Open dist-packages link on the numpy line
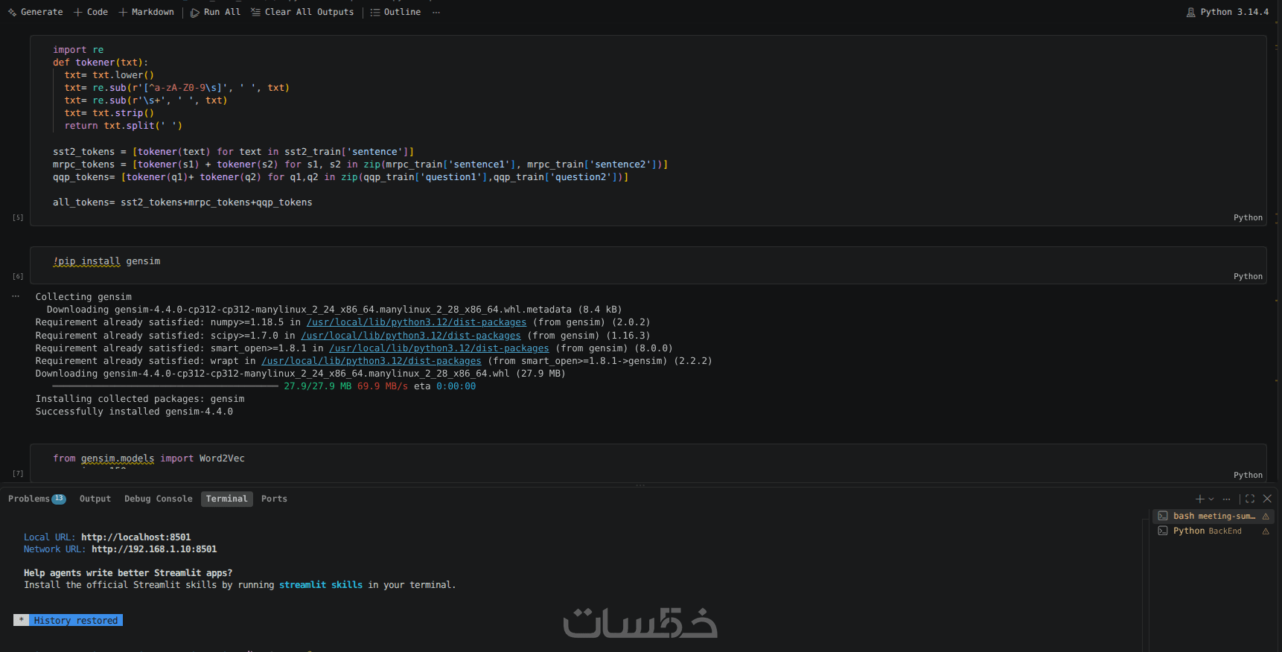 click(x=416, y=322)
